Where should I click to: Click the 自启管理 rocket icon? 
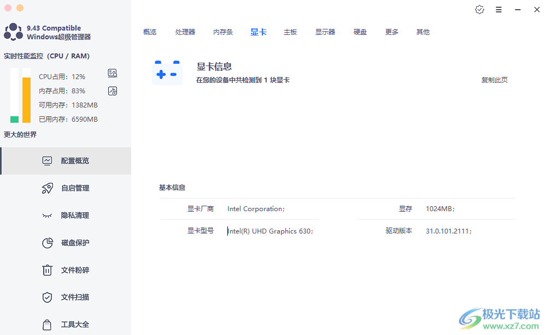(x=48, y=188)
